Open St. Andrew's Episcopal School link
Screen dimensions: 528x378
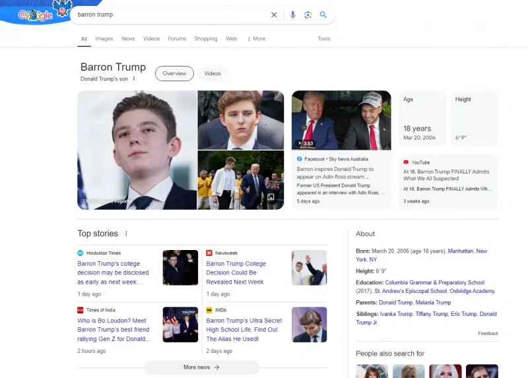coord(411,291)
